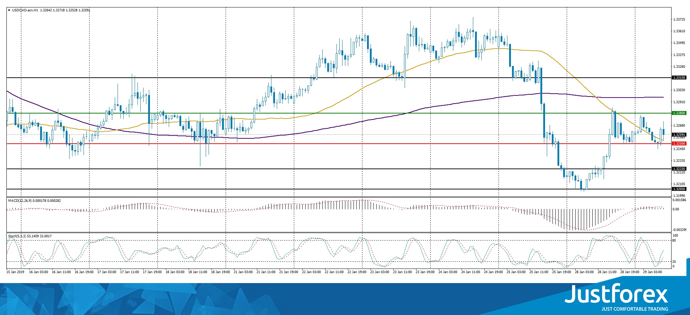Click the 1.32335 price axis label
This screenshot has width=690, height=315.
pos(679,160)
